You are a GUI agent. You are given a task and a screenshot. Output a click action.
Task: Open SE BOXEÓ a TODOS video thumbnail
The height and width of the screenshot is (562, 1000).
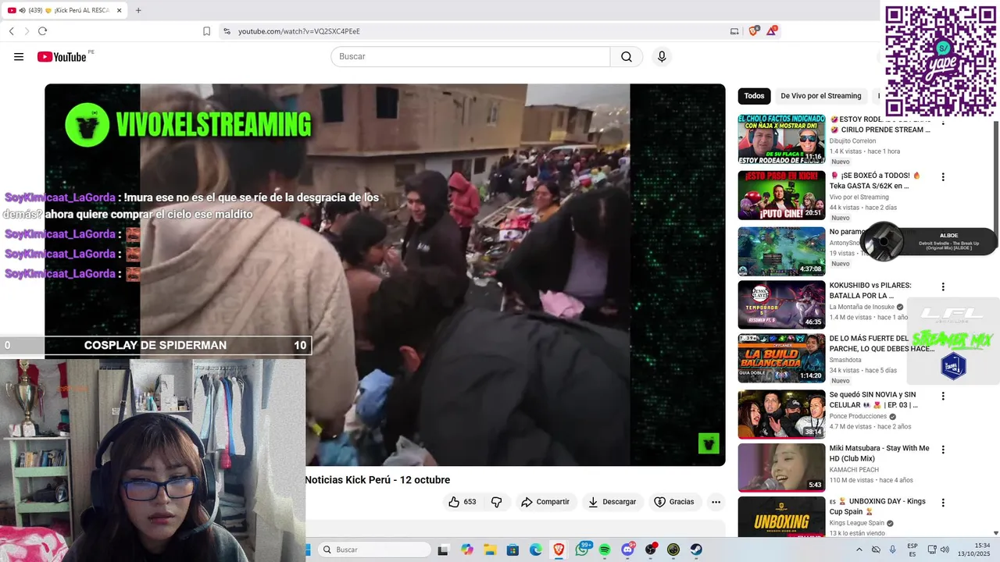(781, 195)
